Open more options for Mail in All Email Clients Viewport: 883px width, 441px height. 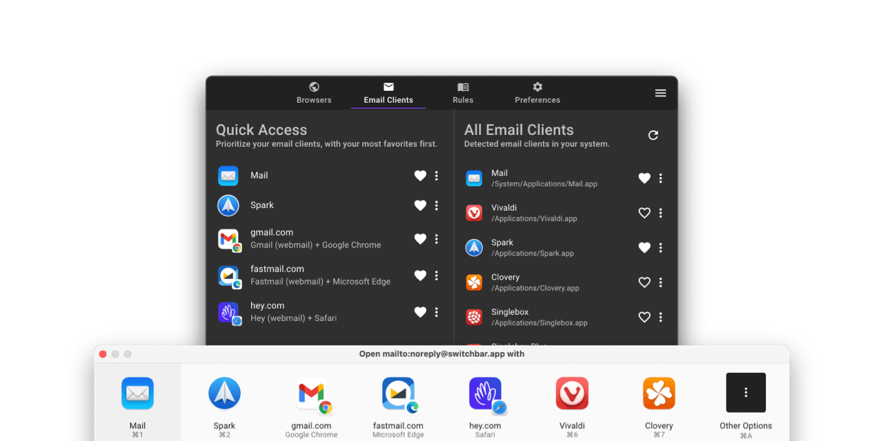tap(661, 178)
